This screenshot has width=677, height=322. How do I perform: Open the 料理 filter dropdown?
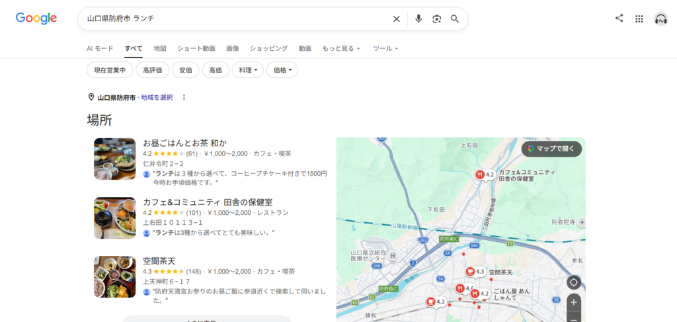tap(248, 70)
